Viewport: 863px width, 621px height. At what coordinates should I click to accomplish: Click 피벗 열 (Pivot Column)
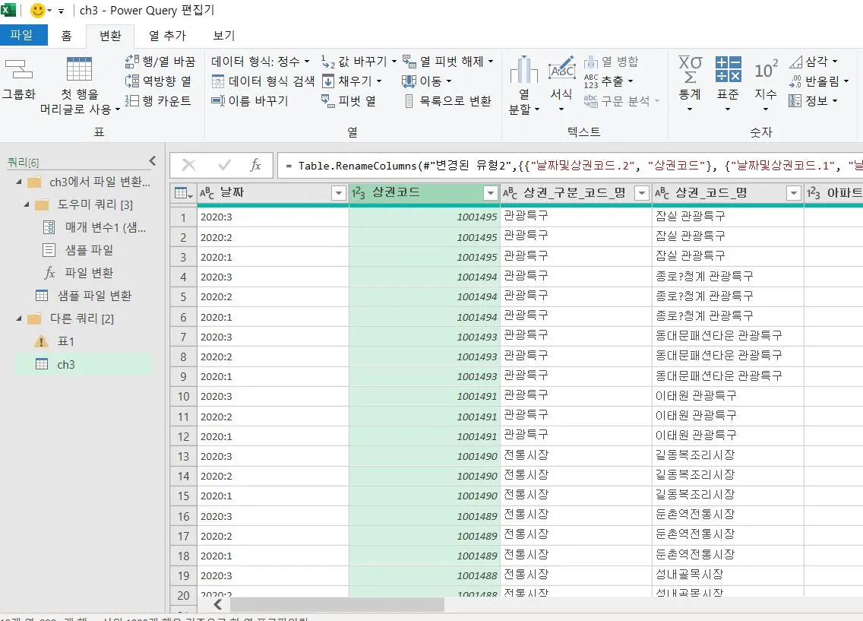click(x=349, y=101)
